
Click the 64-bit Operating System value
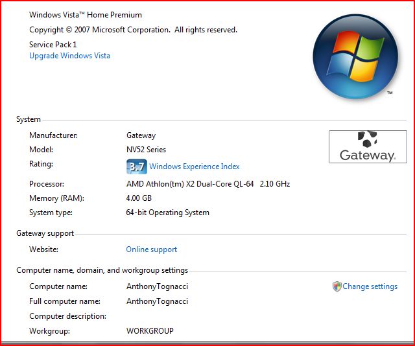167,213
